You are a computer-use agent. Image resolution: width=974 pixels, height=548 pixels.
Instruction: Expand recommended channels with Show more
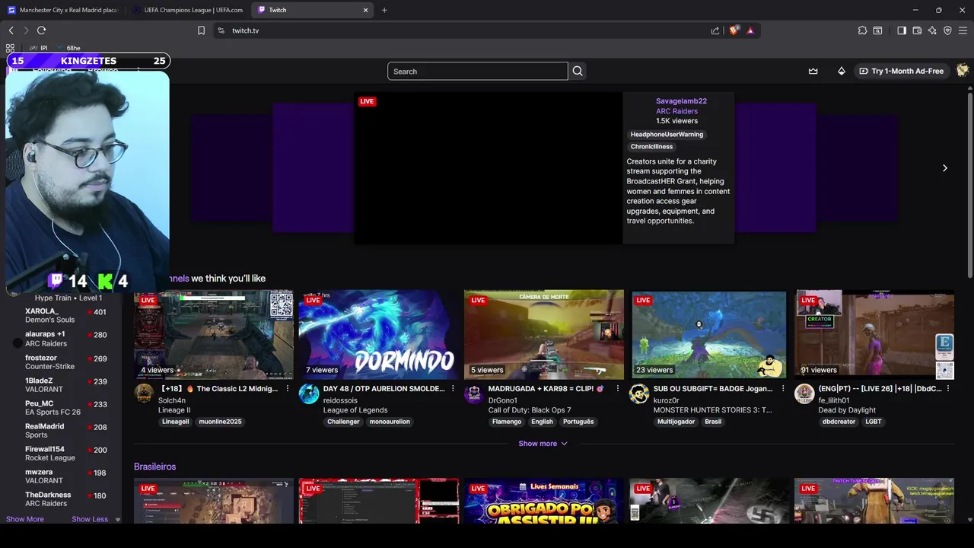[543, 443]
